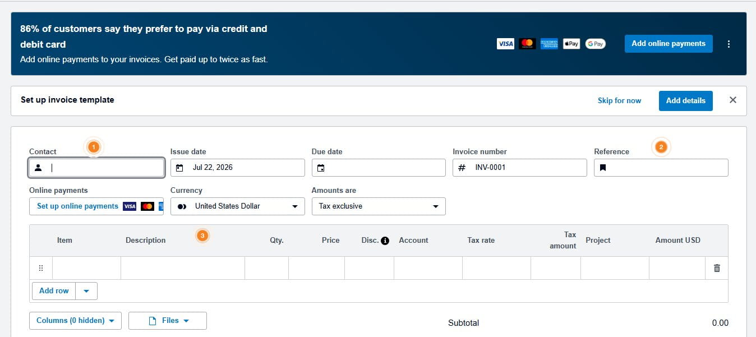
Task: Click the American Express icon in banner
Action: tap(549, 44)
